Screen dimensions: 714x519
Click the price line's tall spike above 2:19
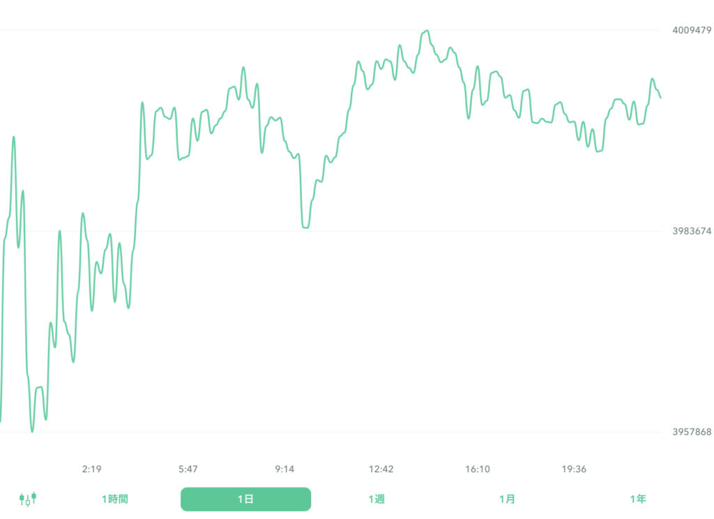pyautogui.click(x=83, y=213)
